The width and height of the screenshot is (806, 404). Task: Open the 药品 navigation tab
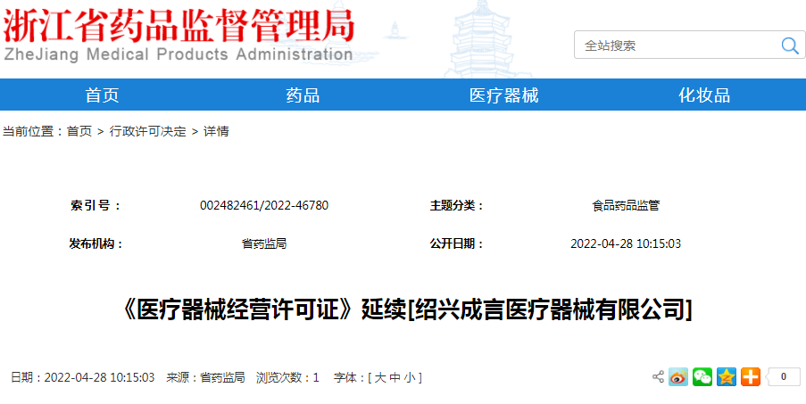pos(303,95)
